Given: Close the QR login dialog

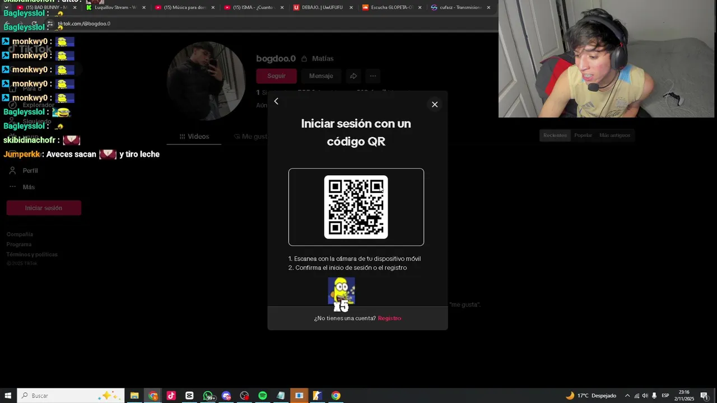Looking at the screenshot, I should pos(435,105).
